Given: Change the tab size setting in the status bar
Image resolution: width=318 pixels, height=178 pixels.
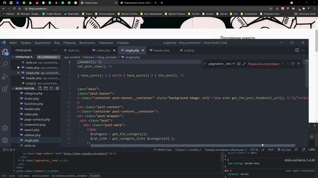Looking at the screenshot, I should [226, 149].
